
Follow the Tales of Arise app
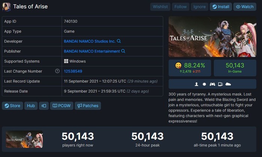(x=181, y=7)
